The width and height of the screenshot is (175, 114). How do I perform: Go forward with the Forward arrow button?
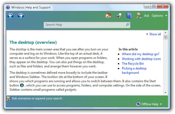(21, 16)
